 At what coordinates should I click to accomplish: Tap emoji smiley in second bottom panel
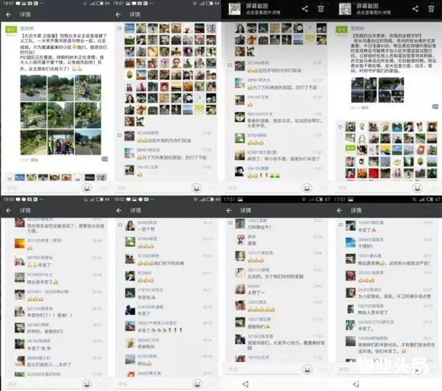tap(197, 383)
